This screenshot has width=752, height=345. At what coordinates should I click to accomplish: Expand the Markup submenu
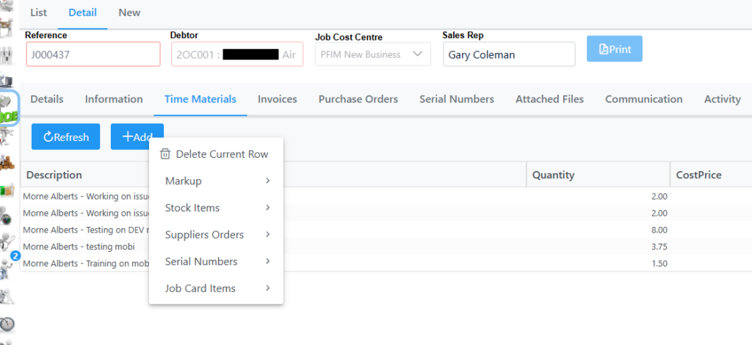point(216,181)
